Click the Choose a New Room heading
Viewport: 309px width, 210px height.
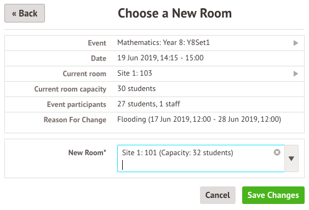click(x=175, y=13)
